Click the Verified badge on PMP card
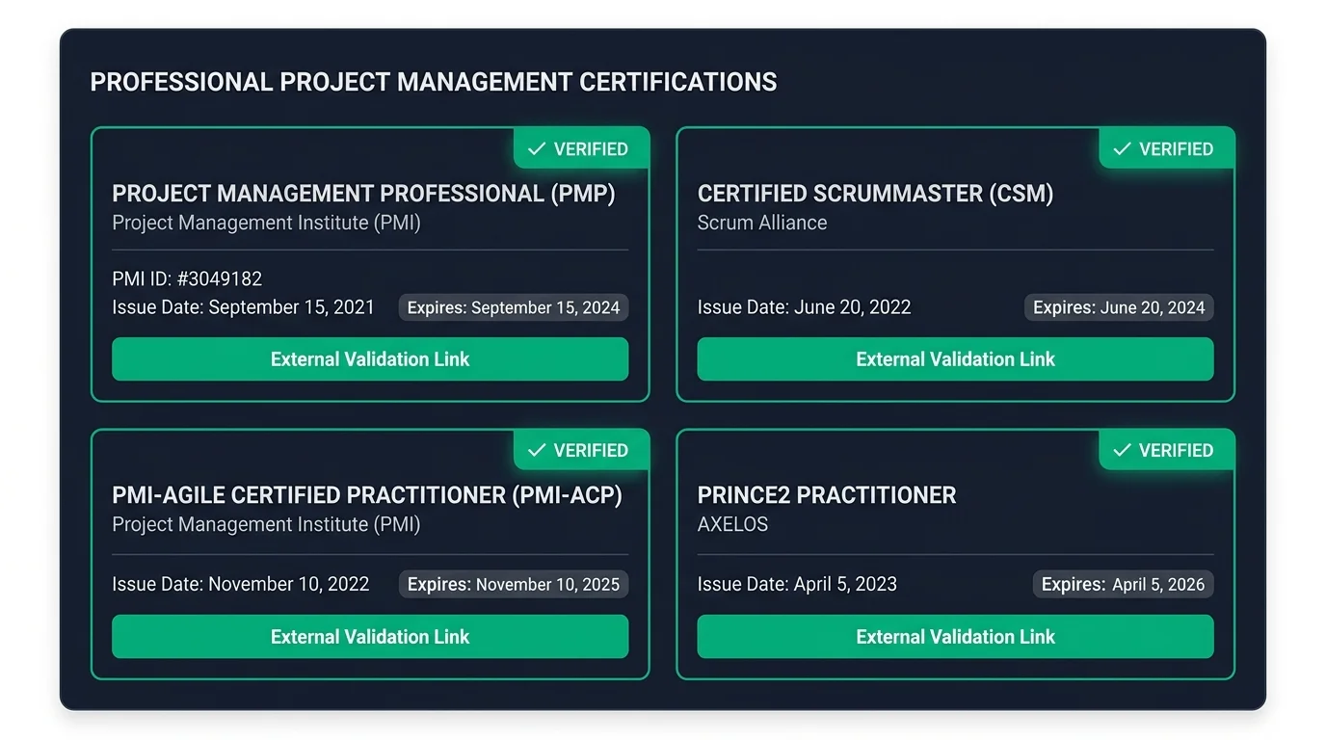 pos(581,148)
